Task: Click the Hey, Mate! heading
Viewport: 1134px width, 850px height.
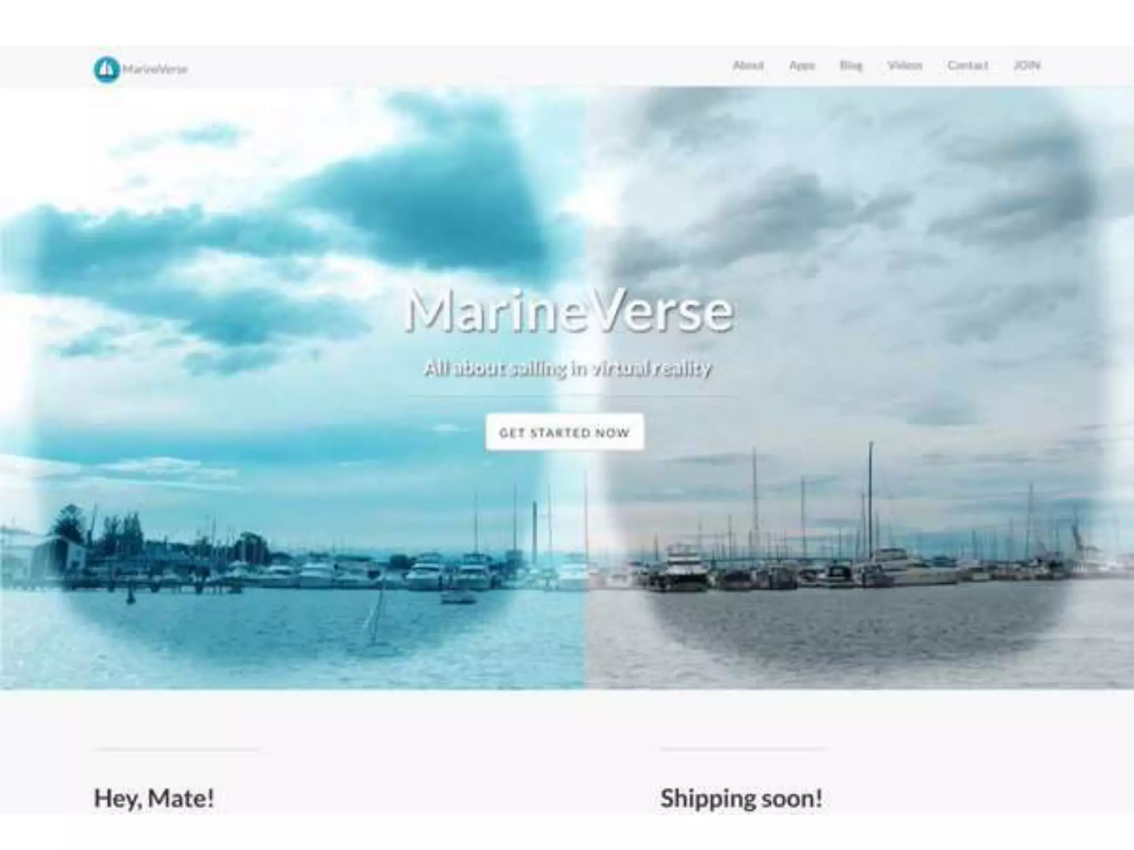Action: tap(154, 798)
